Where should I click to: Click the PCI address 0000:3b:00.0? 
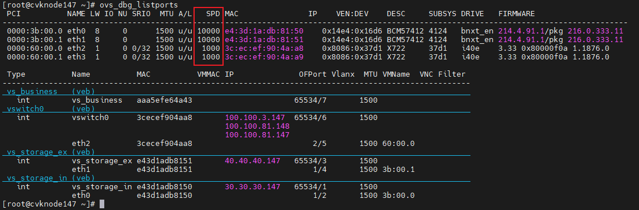(x=35, y=31)
